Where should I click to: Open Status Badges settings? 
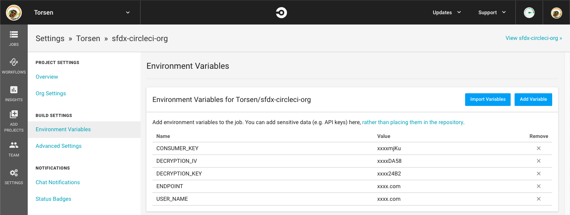[53, 199]
